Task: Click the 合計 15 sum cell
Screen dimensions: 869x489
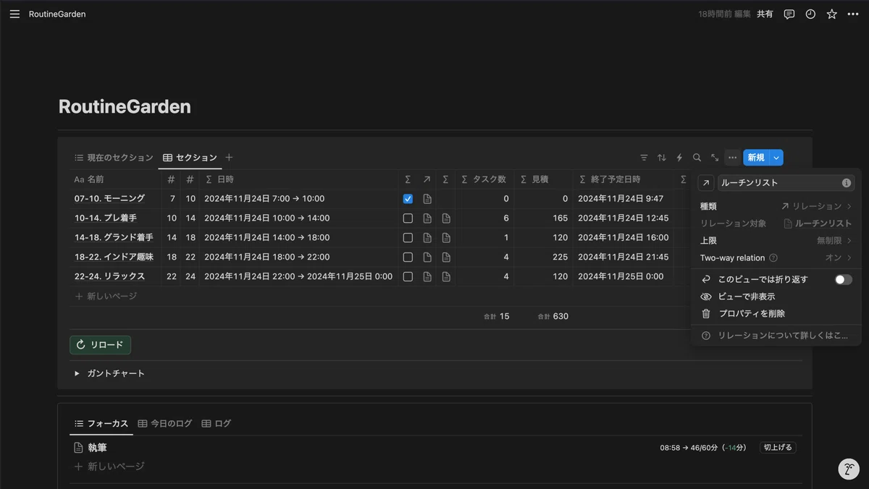Action: coord(497,316)
